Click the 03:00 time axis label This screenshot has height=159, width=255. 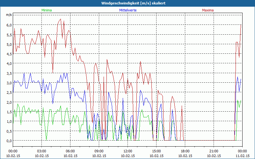click(42, 151)
